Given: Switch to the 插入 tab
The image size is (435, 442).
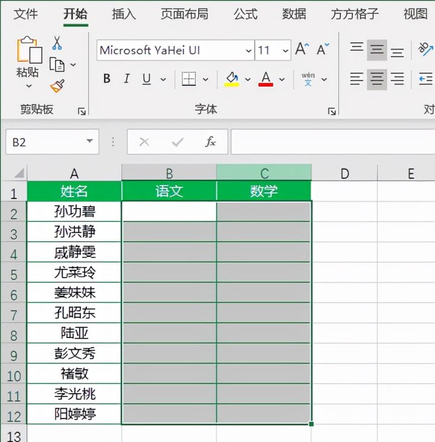Looking at the screenshot, I should [x=124, y=14].
